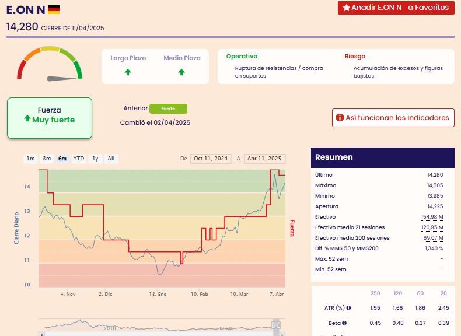Image resolution: width=461 pixels, height=336 pixels.
Task: Click the '13. Ene' chart axis label
Action: click(158, 294)
